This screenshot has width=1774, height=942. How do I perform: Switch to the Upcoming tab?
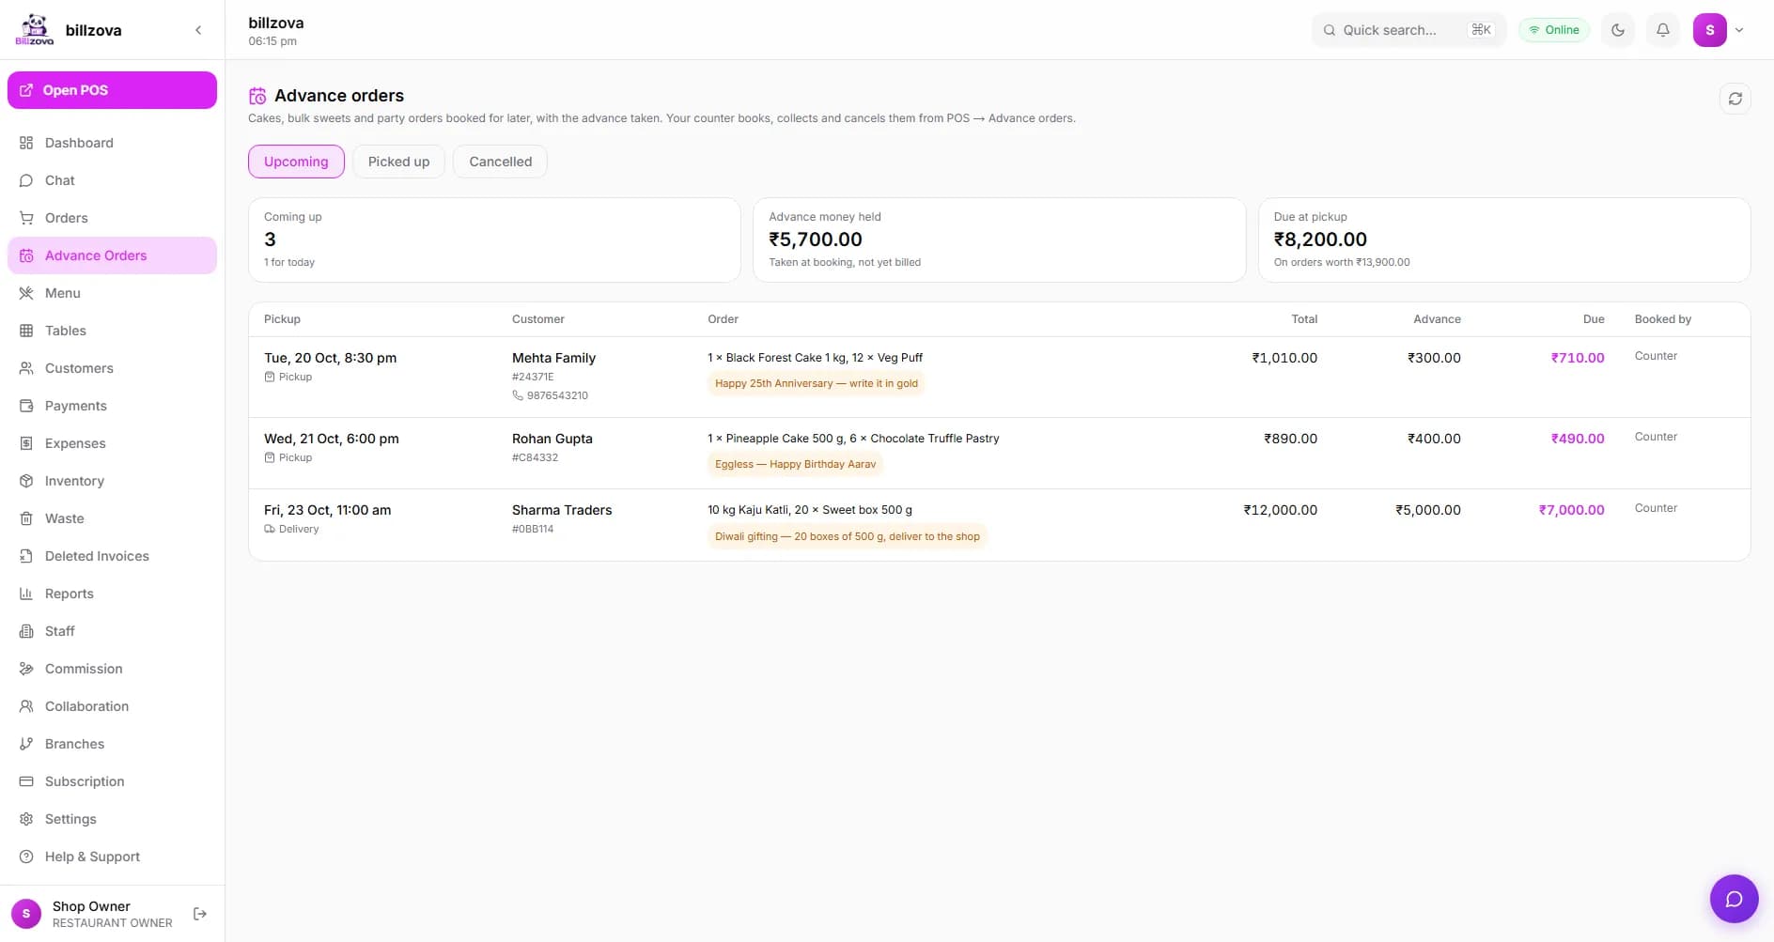tap(296, 162)
